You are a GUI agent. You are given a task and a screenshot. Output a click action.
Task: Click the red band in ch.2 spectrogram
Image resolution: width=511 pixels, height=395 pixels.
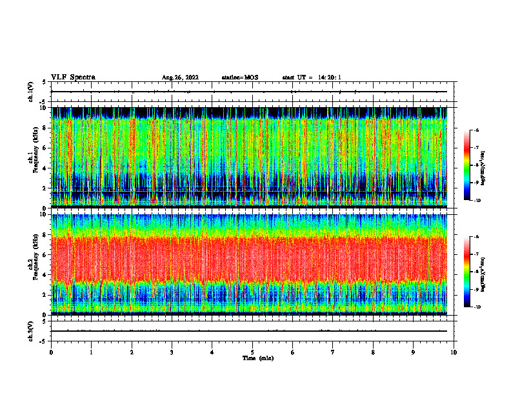pyautogui.click(x=249, y=259)
